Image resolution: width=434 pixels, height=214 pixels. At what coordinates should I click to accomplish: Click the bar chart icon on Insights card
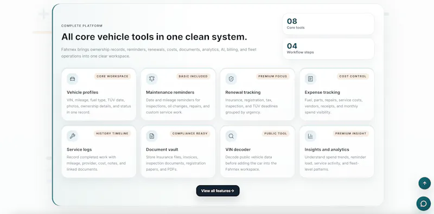tap(310, 136)
